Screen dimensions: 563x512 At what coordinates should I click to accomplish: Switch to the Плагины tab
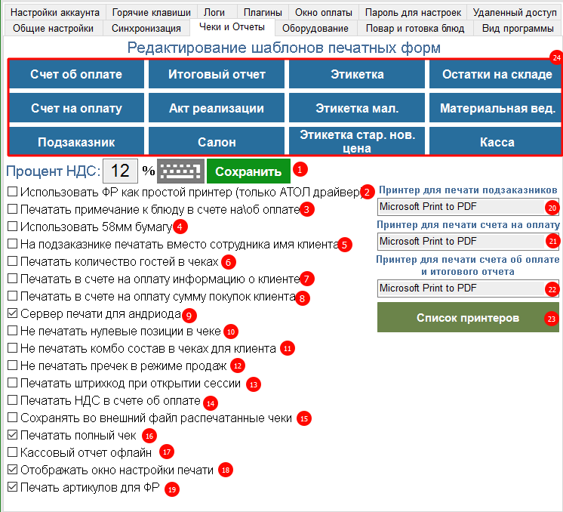pos(263,13)
